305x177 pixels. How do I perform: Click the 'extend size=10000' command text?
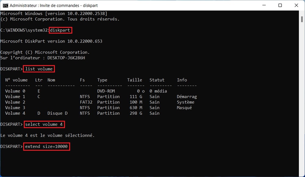pyautogui.click(x=46, y=147)
